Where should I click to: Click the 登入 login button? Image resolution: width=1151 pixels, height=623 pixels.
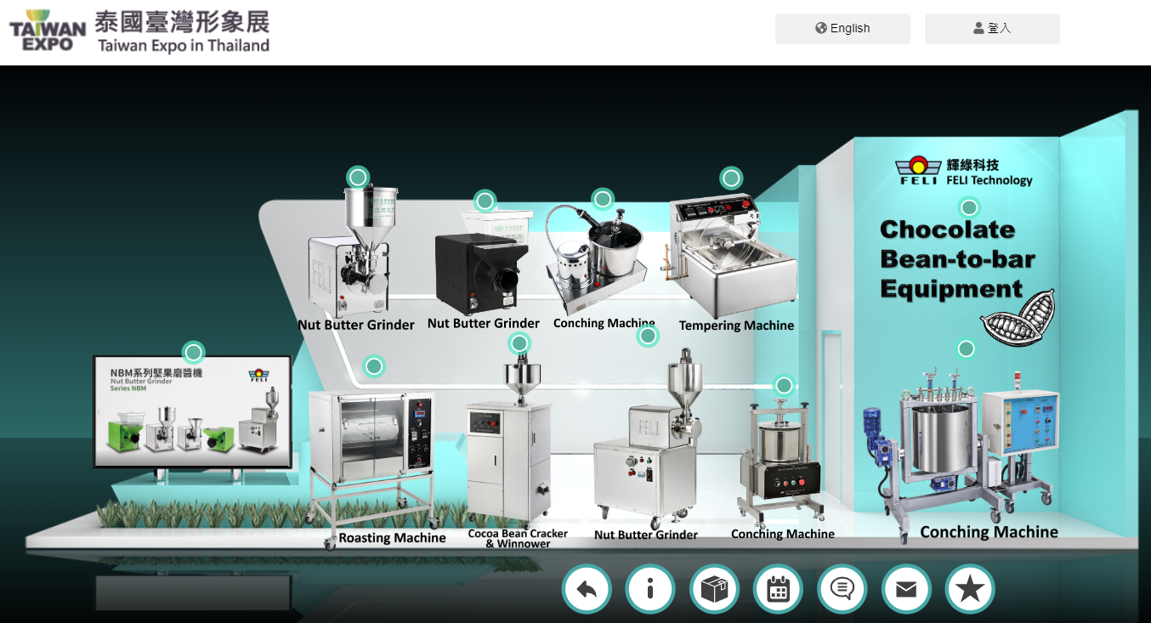point(991,28)
